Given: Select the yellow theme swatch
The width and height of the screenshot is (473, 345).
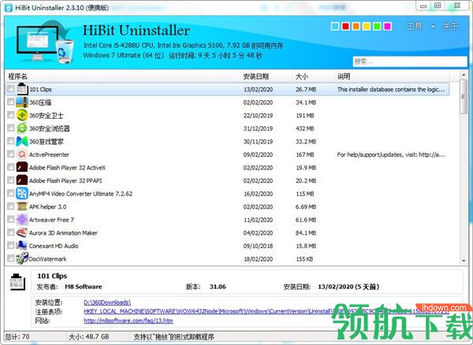Looking at the screenshot, I should point(367,27).
